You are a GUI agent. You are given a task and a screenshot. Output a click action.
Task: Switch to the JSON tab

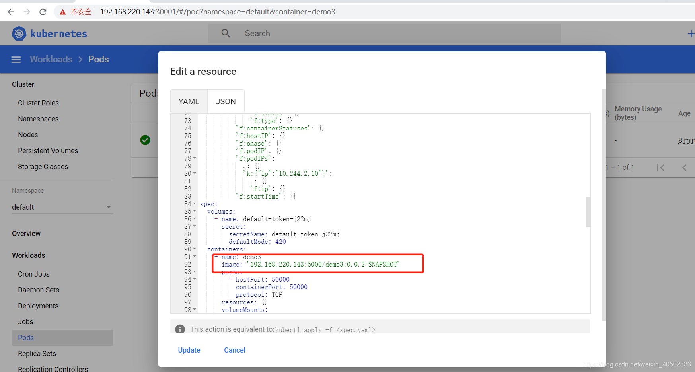(226, 101)
